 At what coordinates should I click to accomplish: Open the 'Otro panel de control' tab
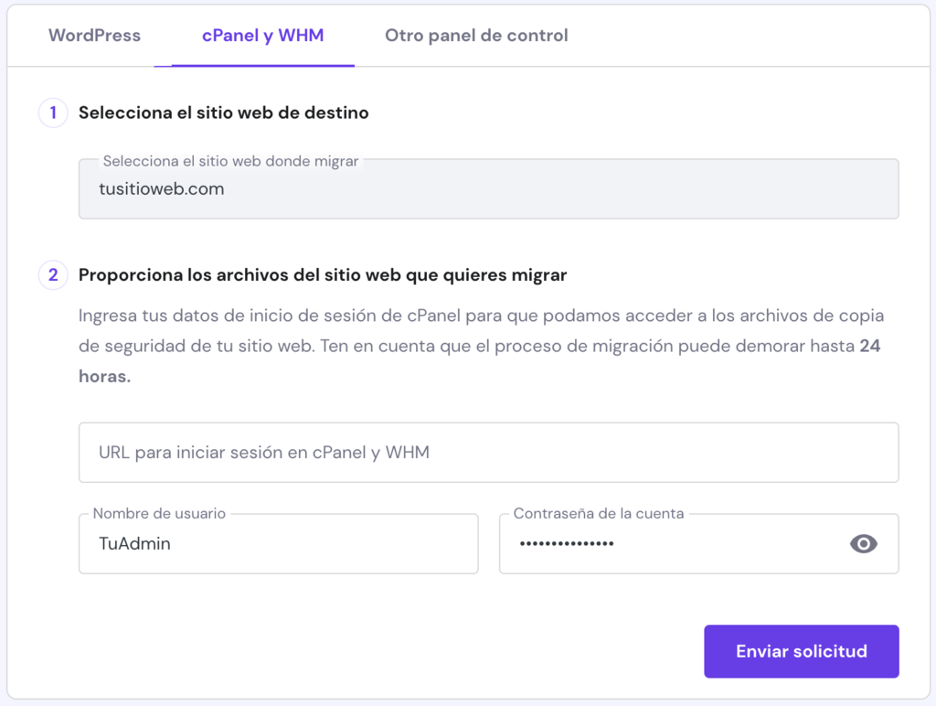[x=475, y=36]
